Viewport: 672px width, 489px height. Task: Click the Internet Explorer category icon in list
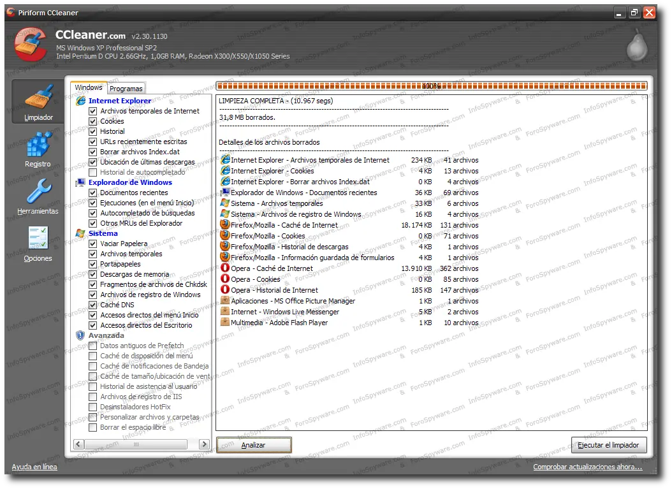[x=80, y=101]
